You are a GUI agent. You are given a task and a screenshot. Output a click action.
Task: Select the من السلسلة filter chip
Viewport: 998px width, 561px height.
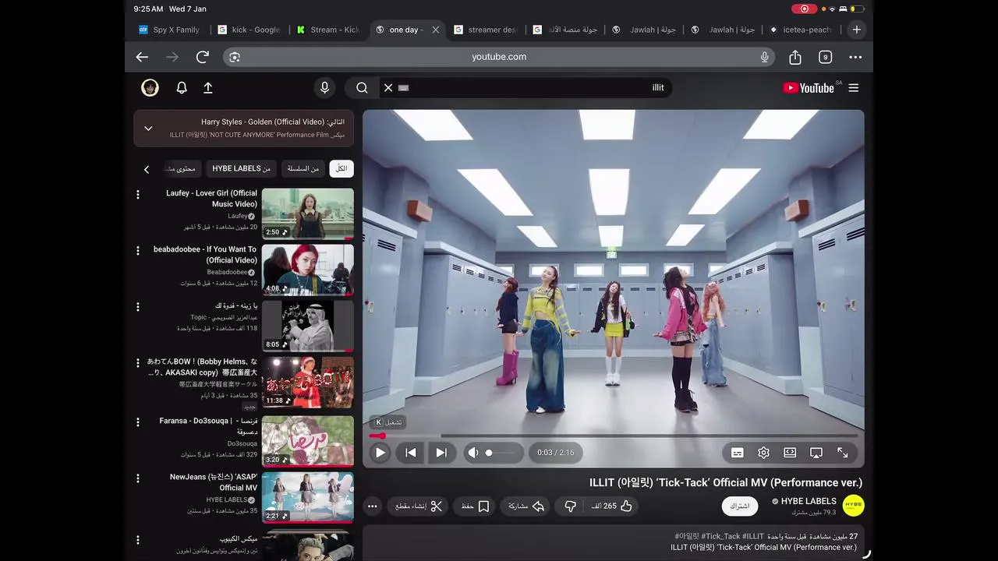tap(303, 169)
